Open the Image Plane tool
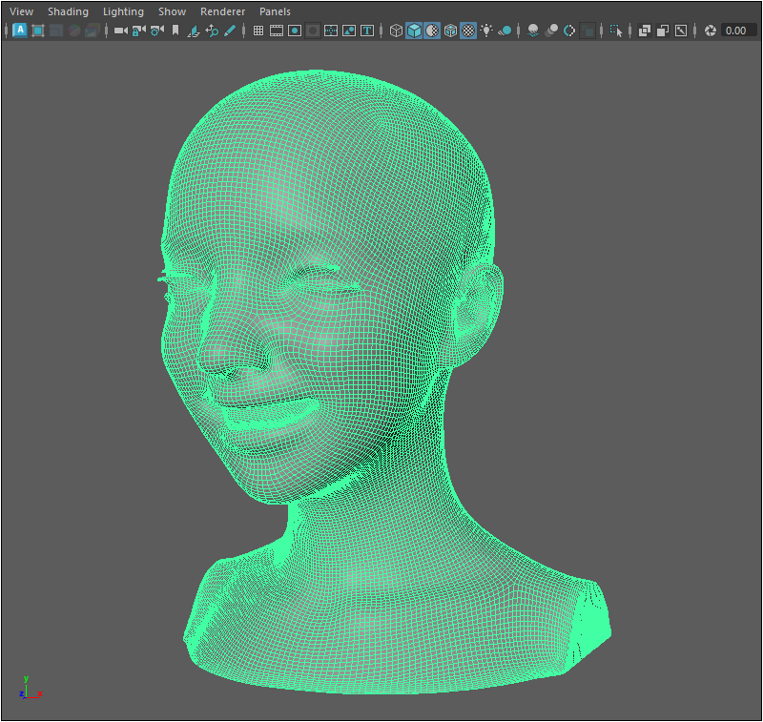 tap(194, 31)
